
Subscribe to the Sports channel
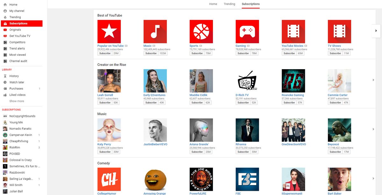tap(197, 53)
